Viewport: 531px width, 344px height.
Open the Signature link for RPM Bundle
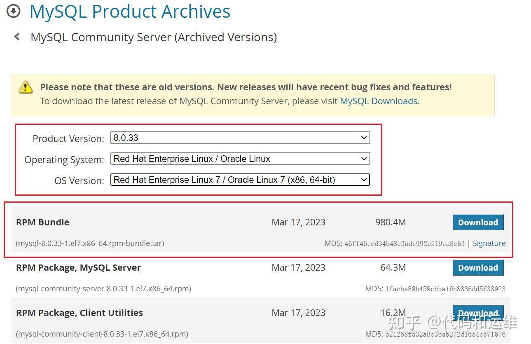pyautogui.click(x=489, y=243)
